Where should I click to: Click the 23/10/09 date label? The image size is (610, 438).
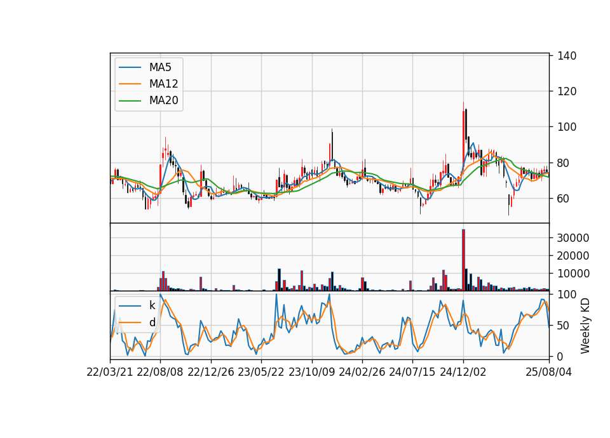(311, 372)
